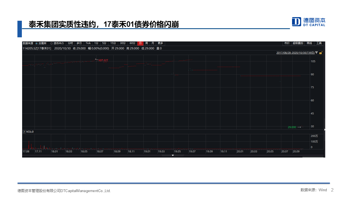Click the DT Capital logo
354x199 pixels.
point(308,22)
